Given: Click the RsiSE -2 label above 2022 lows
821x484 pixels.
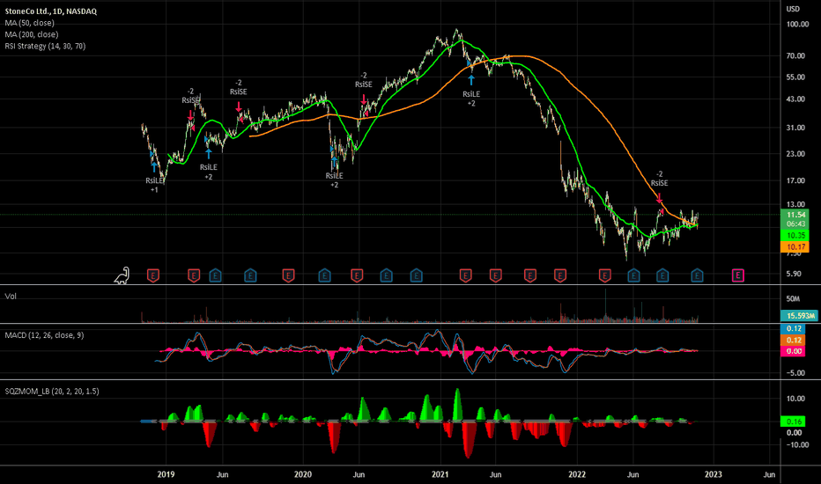Looking at the screenshot, I should 659,179.
